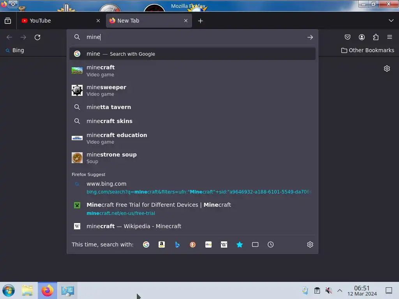Choose 'mine — Search with Google' suggestion
This screenshot has height=299, width=399.
pyautogui.click(x=192, y=54)
